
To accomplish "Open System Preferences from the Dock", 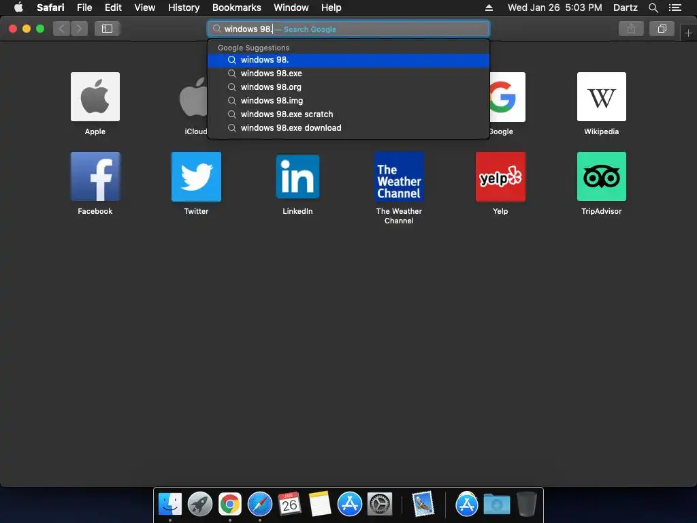I will point(380,505).
